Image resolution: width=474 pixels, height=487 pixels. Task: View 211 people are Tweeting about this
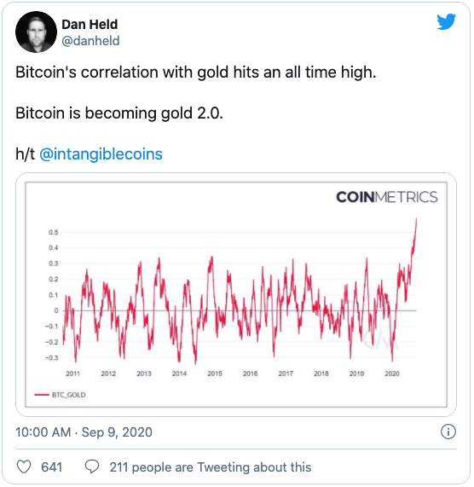tap(211, 467)
